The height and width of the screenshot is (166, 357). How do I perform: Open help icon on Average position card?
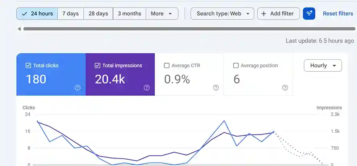[285, 88]
